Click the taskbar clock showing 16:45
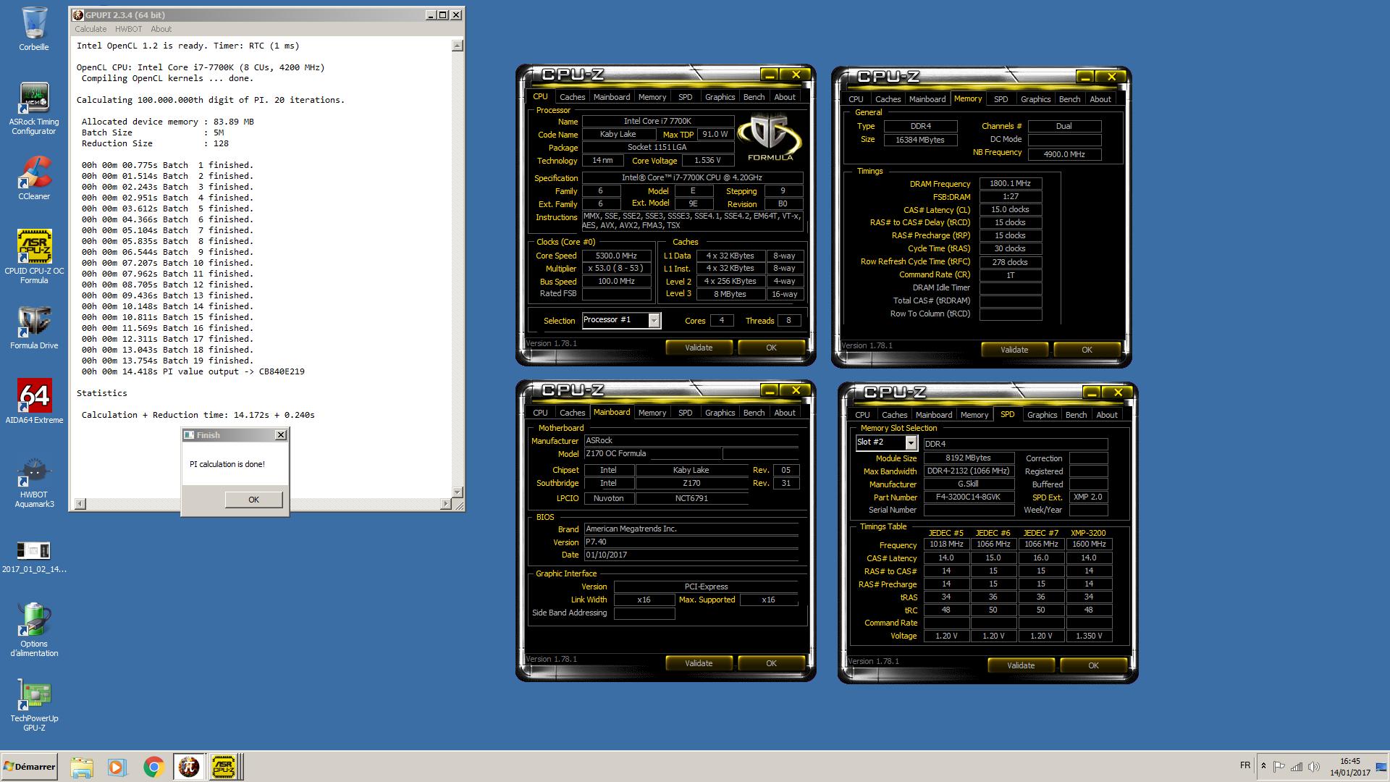The image size is (1390, 782). point(1349,767)
